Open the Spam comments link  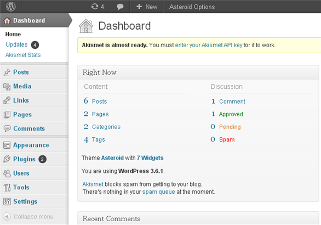coord(227,139)
